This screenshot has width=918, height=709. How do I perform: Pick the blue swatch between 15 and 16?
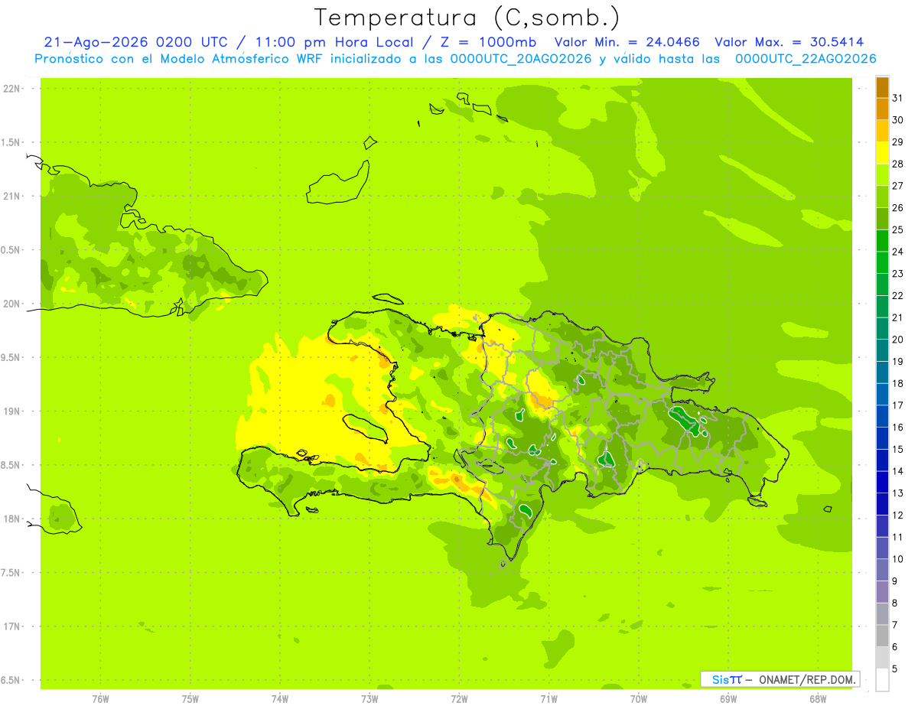click(882, 438)
